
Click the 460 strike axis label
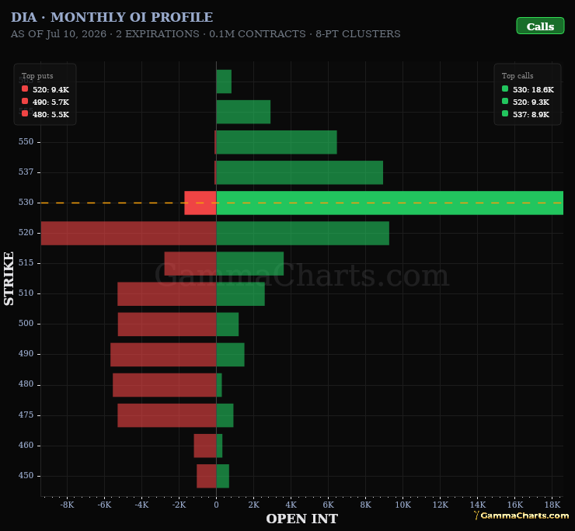click(26, 446)
